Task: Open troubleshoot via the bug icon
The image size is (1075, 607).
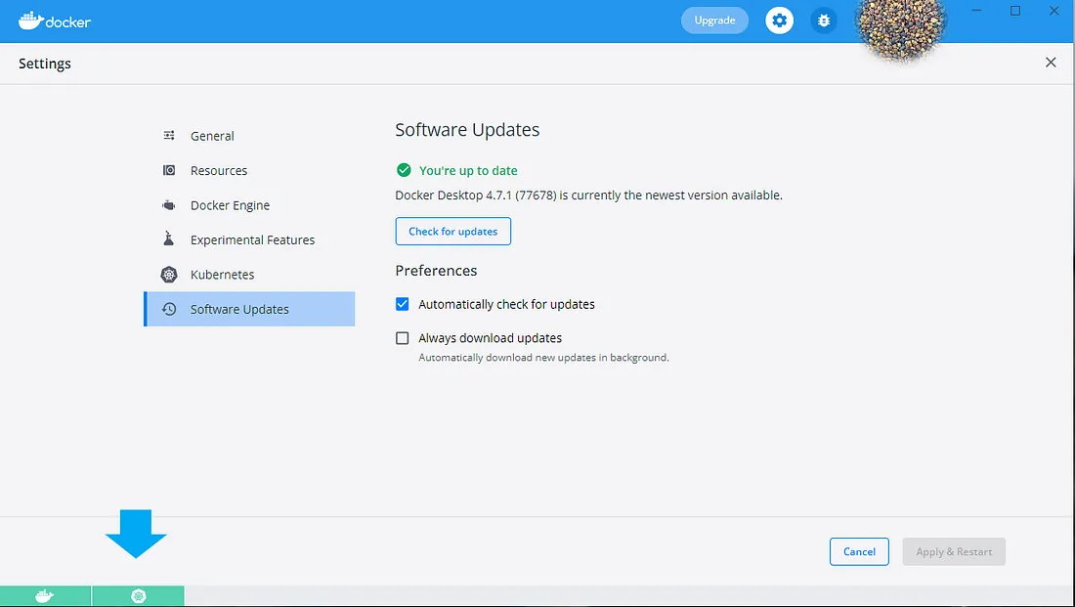Action: tap(824, 21)
